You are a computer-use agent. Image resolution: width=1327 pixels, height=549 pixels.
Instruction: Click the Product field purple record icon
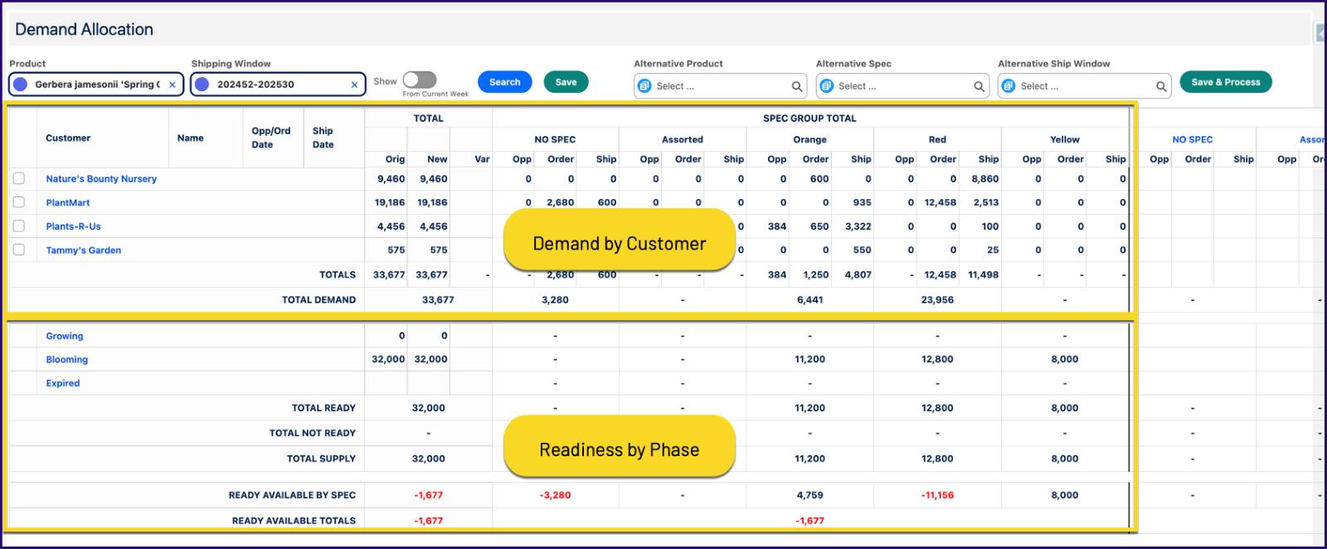click(21, 85)
